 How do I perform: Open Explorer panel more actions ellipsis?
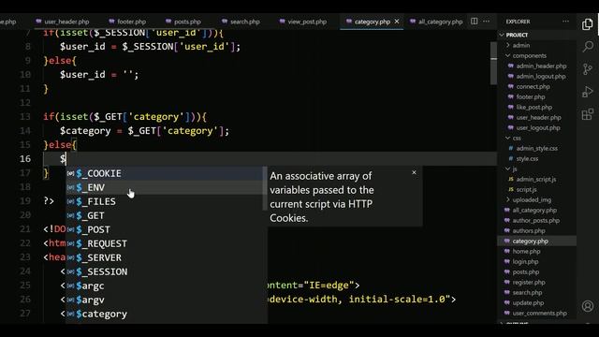(565, 22)
